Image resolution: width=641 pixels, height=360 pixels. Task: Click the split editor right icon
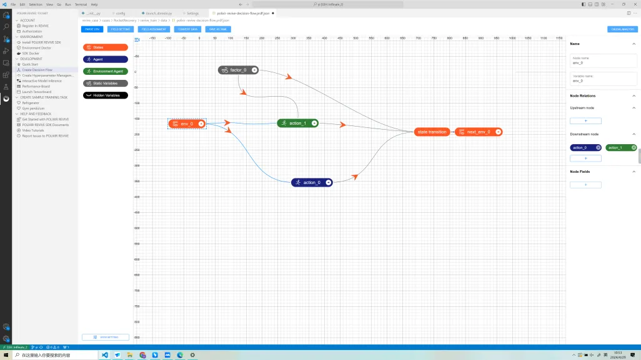[629, 13]
